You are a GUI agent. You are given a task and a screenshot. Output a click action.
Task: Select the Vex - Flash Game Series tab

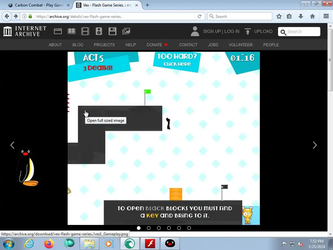click(107, 5)
